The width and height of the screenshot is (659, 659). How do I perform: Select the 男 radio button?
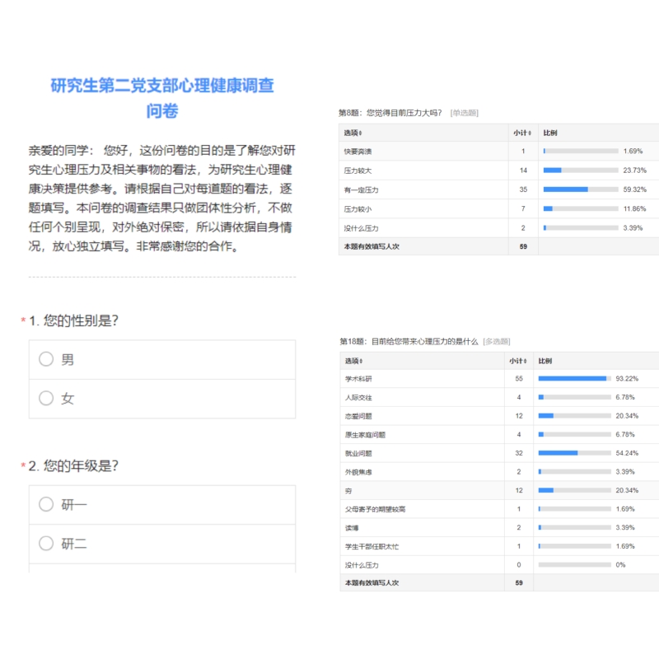(x=46, y=359)
